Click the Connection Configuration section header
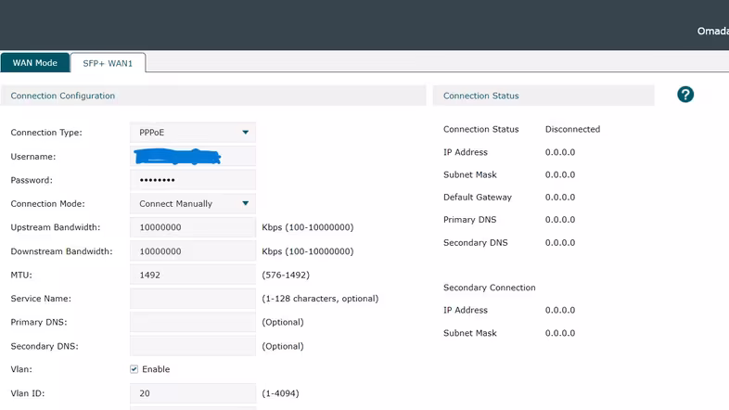 tap(213, 96)
